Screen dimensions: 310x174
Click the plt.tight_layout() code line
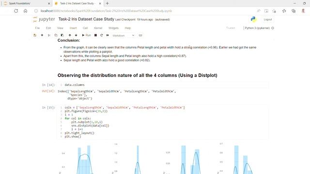[x=79, y=133]
